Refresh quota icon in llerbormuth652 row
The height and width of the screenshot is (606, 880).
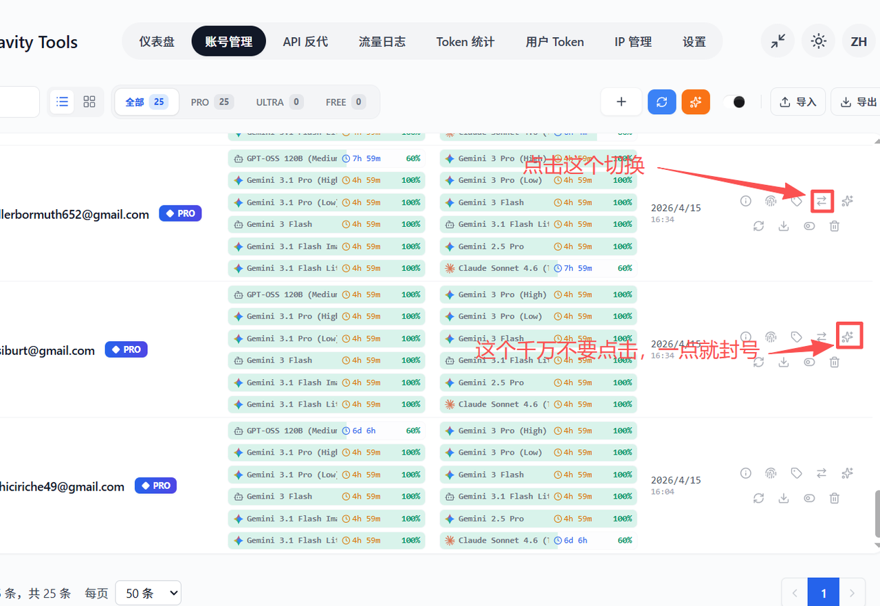758,226
